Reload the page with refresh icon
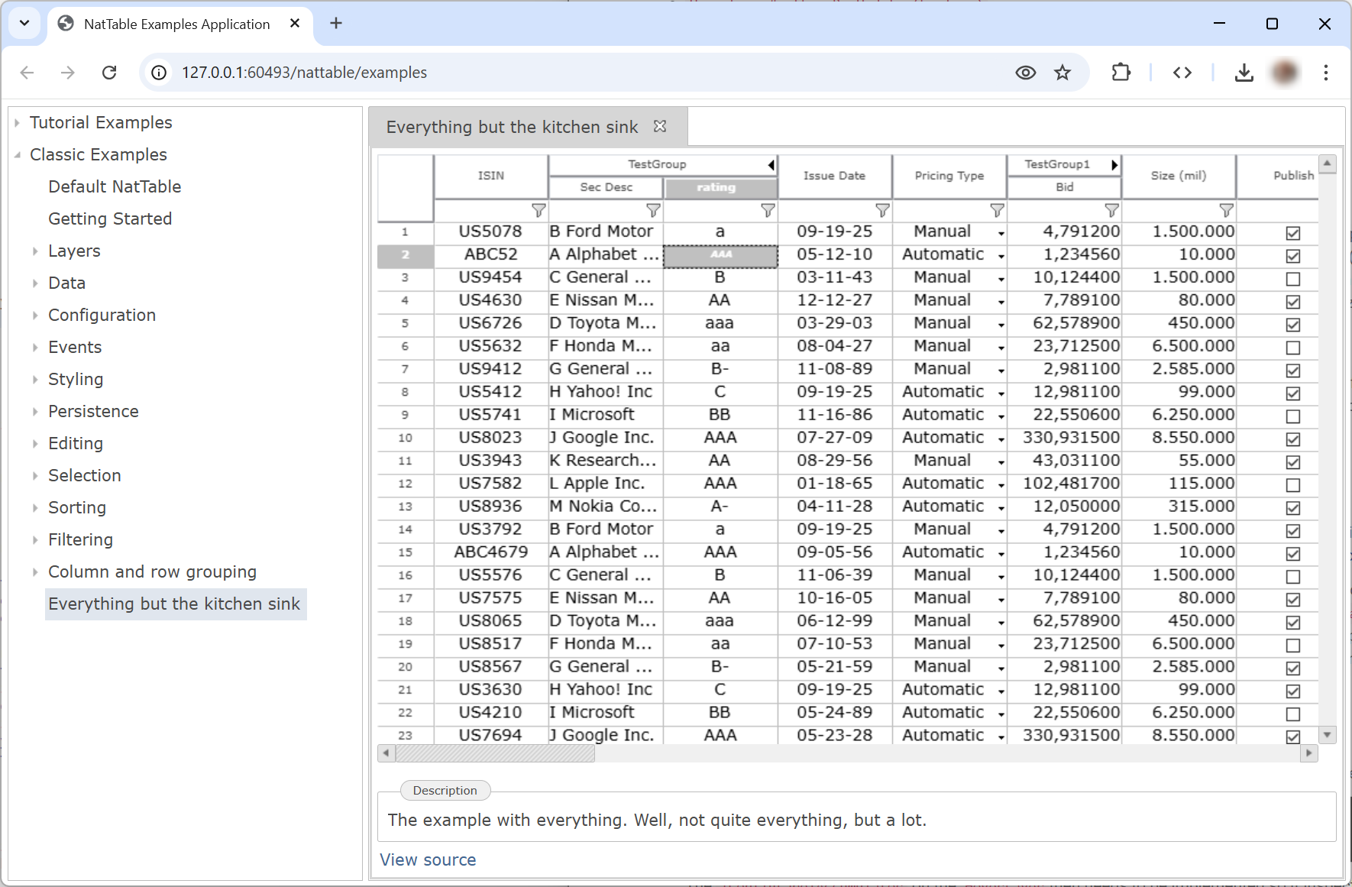1352x887 pixels. [109, 73]
